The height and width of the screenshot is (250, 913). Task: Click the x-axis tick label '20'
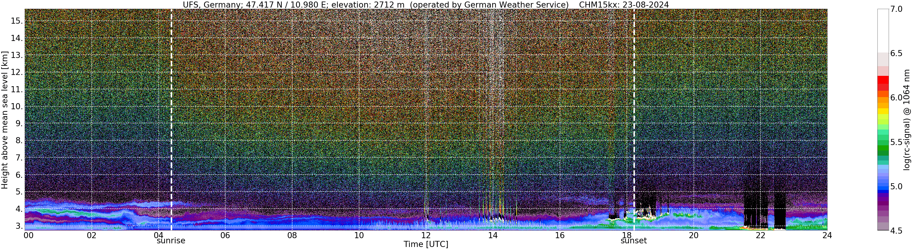(x=694, y=235)
